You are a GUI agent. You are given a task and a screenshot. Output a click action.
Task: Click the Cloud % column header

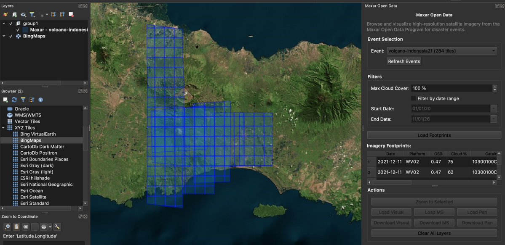point(459,154)
